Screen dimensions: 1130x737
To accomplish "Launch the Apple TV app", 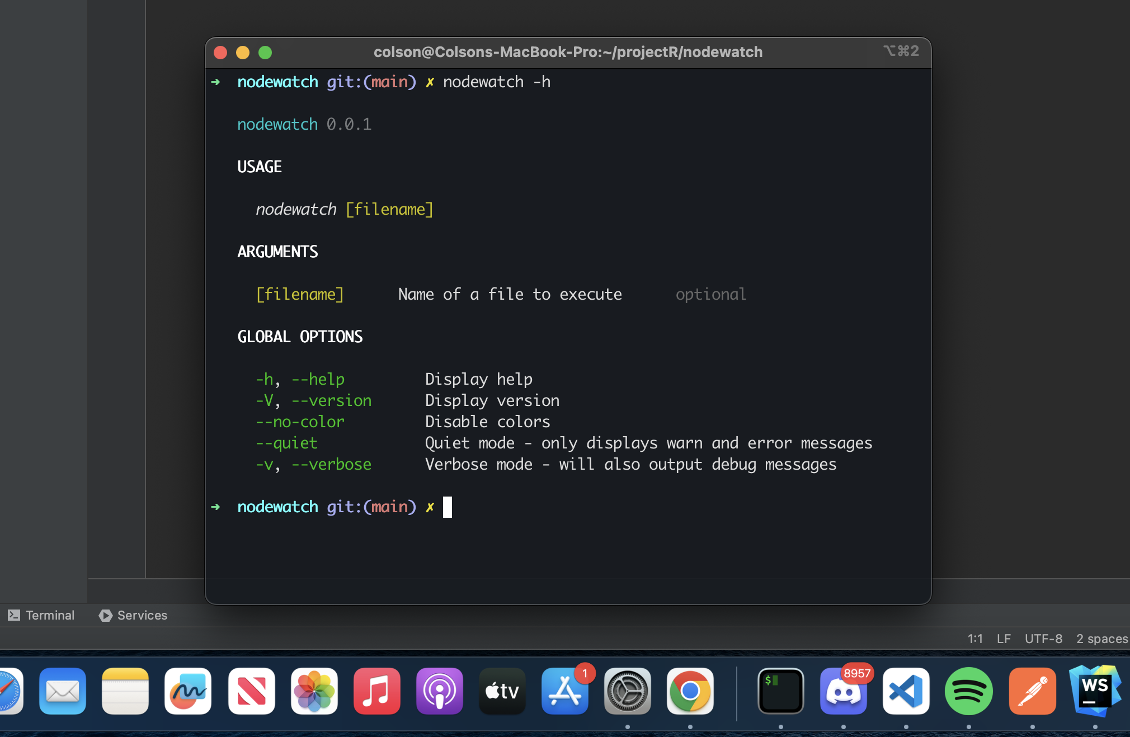I will (502, 691).
